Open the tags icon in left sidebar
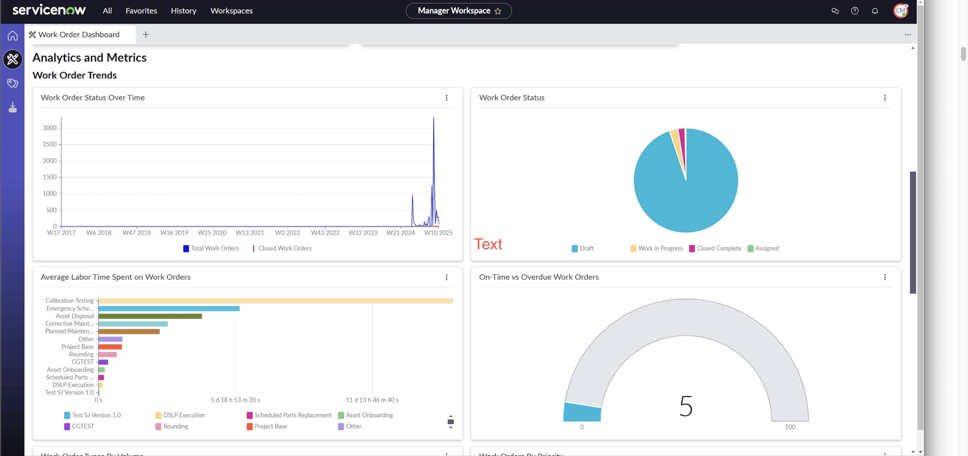The height and width of the screenshot is (456, 968). [x=12, y=83]
